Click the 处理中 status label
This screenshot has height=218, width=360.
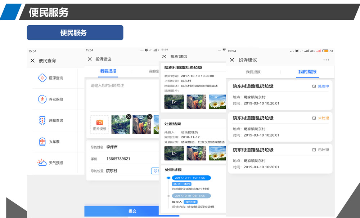pos(324,86)
